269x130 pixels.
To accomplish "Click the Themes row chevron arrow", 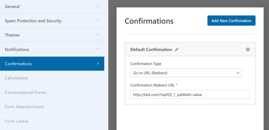I will [x=98, y=35].
